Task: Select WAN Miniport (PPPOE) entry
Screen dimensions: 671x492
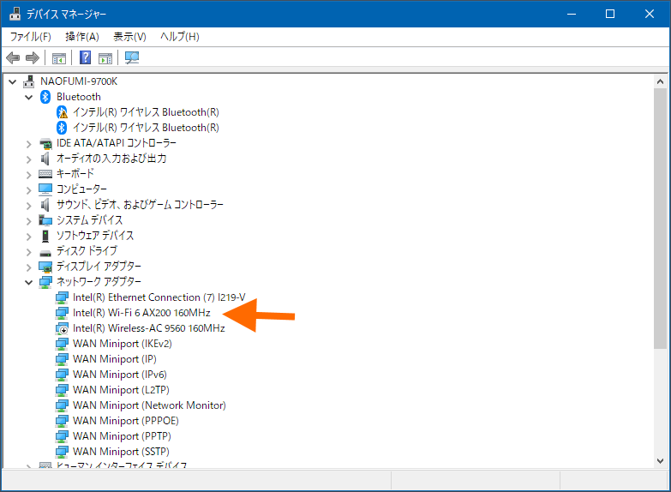Action: [x=126, y=421]
